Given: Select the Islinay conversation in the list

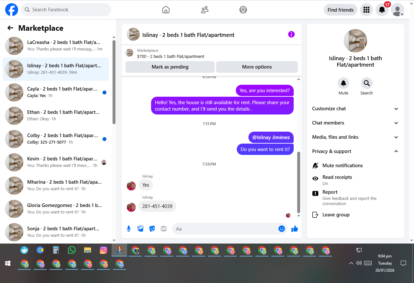Looking at the screenshot, I should tap(56, 69).
